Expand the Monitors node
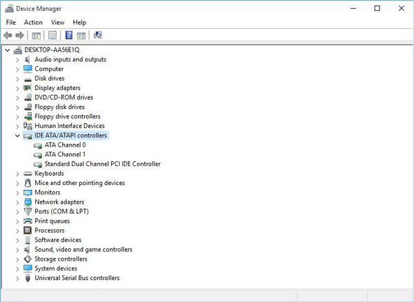This screenshot has width=414, height=302. tap(17, 193)
